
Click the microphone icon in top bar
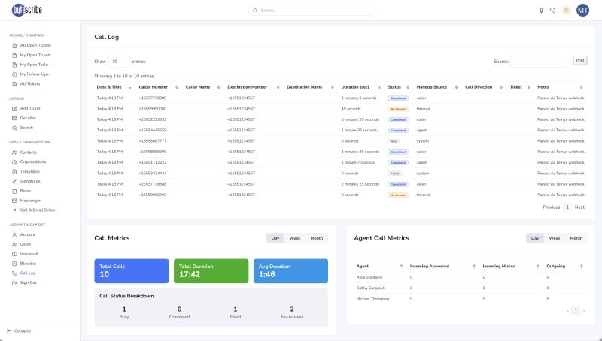pos(541,10)
